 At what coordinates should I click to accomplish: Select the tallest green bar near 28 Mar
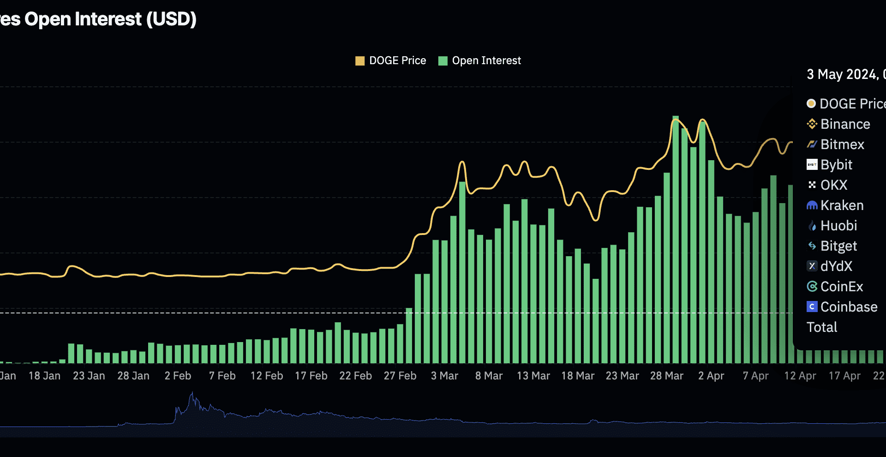click(x=675, y=231)
